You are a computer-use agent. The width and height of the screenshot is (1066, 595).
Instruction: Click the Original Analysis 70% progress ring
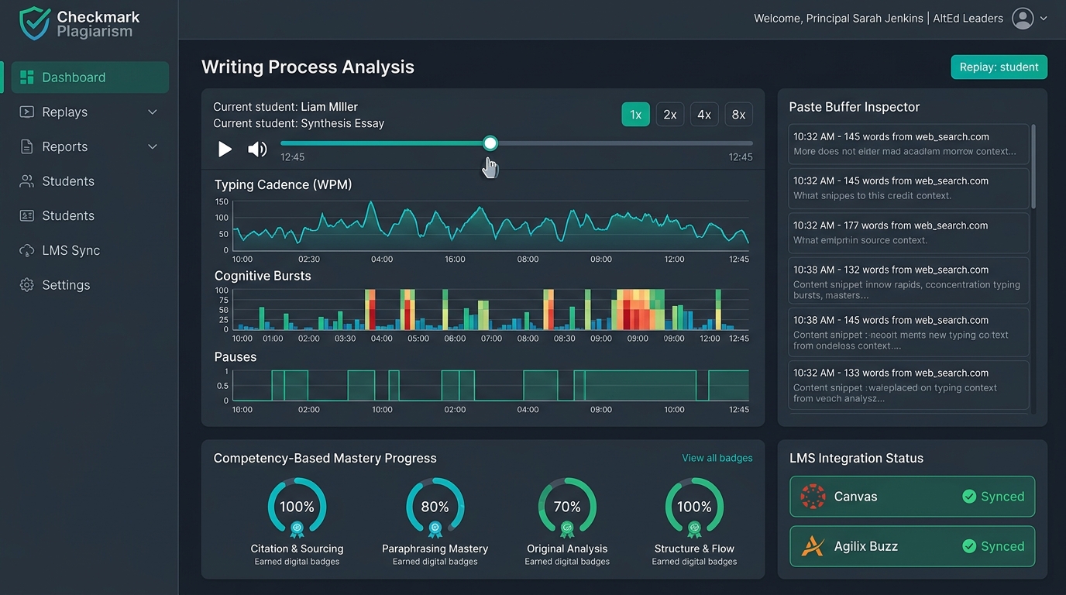[567, 507]
